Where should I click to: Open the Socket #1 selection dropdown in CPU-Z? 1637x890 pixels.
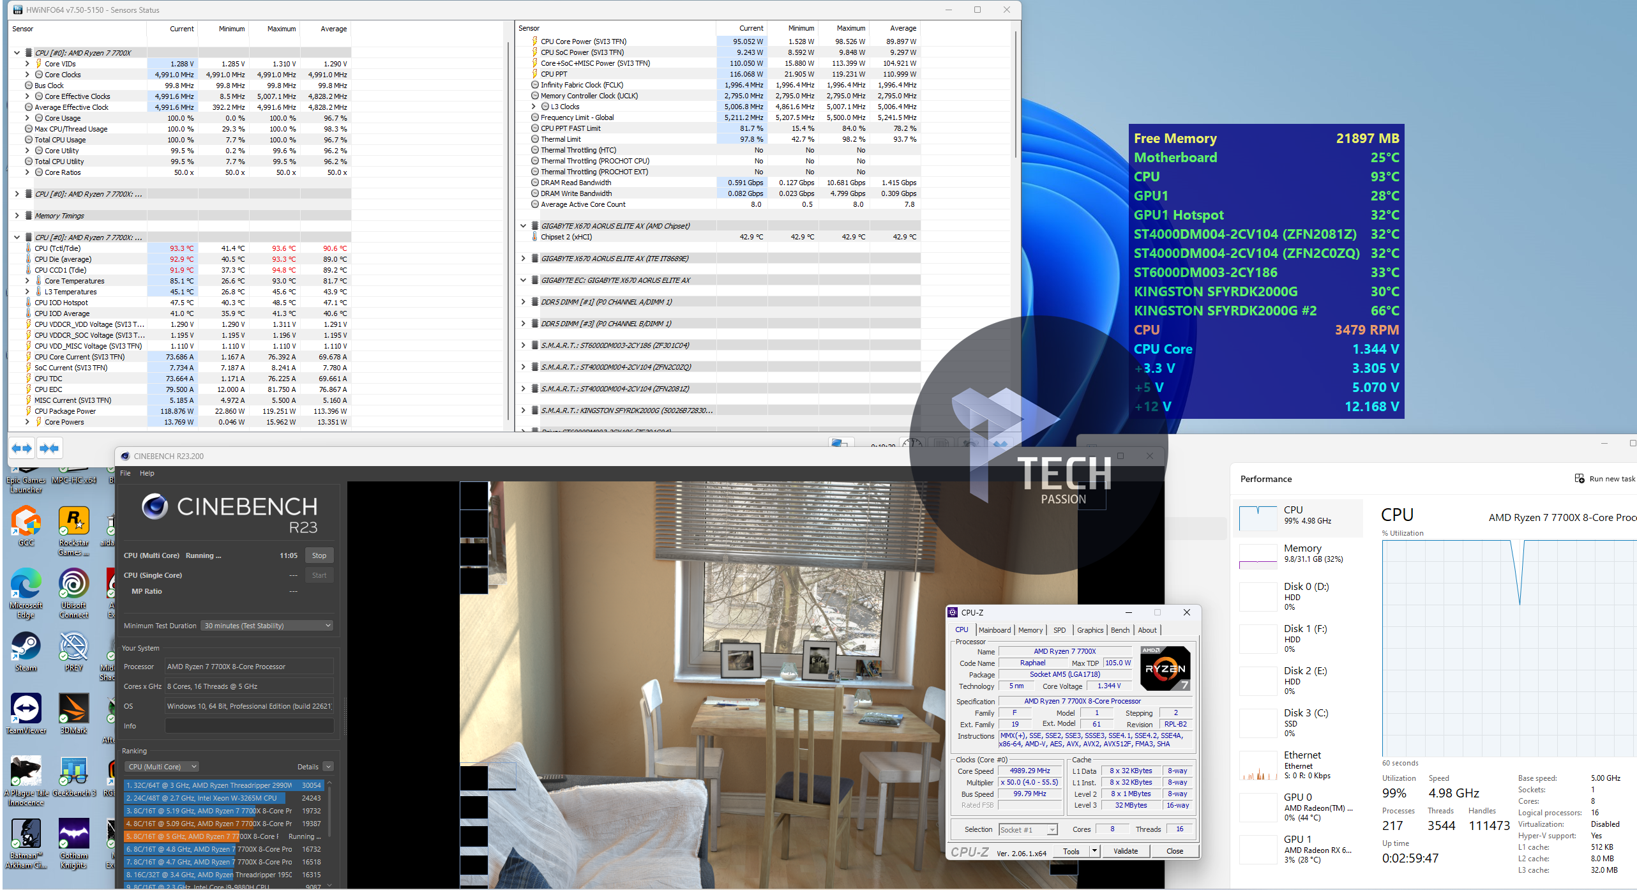pyautogui.click(x=1028, y=829)
